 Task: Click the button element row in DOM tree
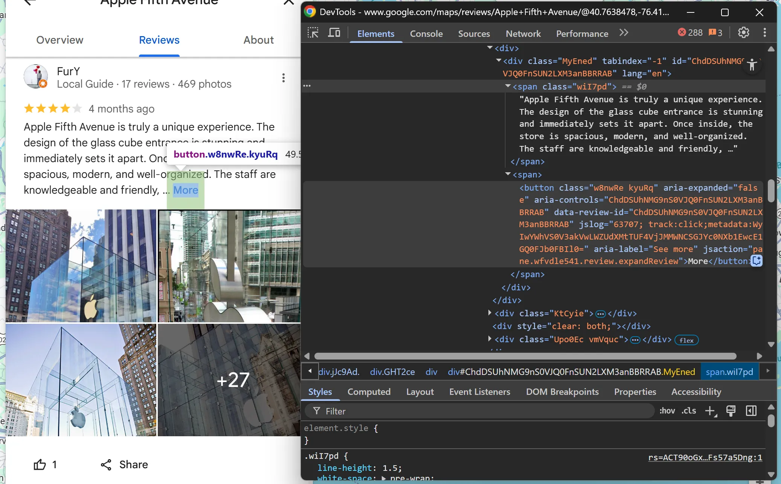click(533, 224)
